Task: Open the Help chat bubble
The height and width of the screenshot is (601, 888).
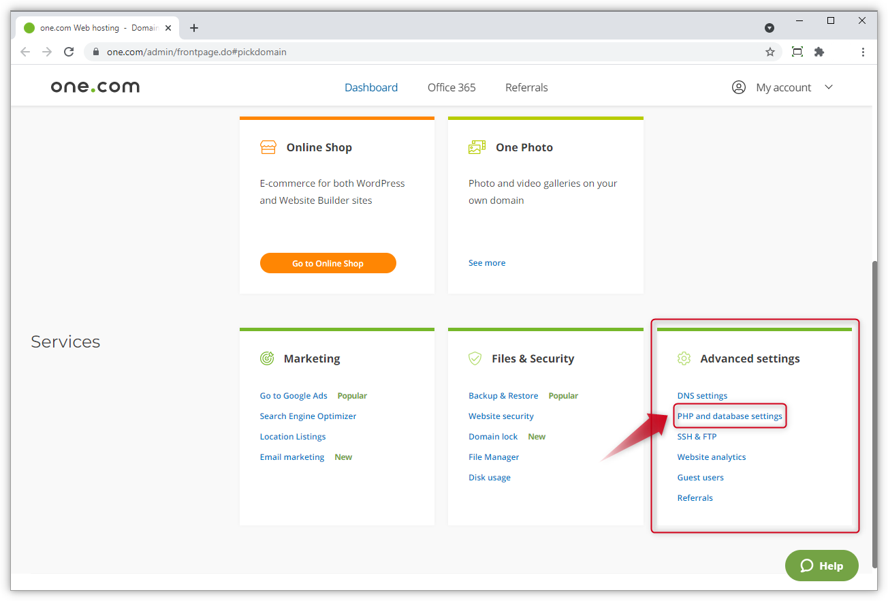Action: pos(821,566)
